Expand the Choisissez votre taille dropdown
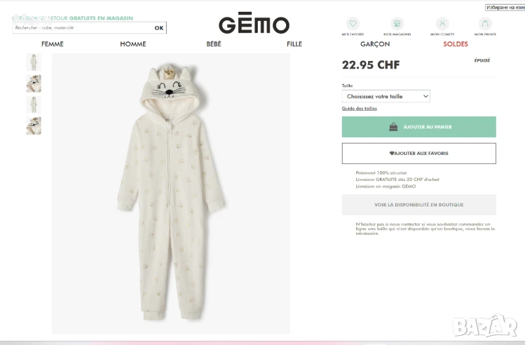The height and width of the screenshot is (345, 525). pyautogui.click(x=386, y=96)
